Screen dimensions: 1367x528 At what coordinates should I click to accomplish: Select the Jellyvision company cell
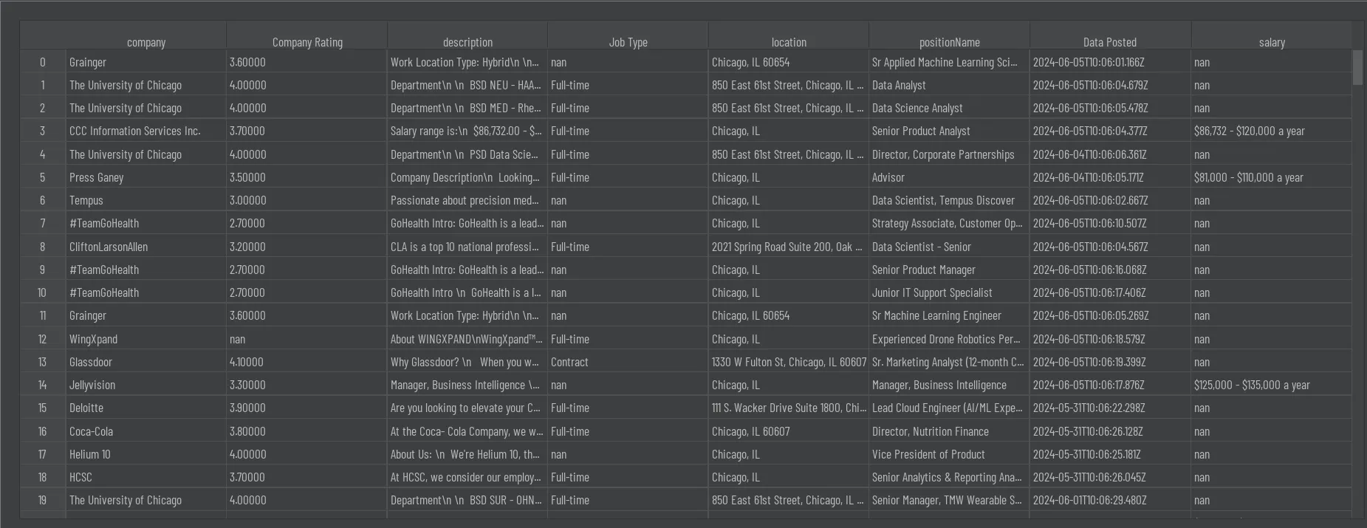[146, 385]
